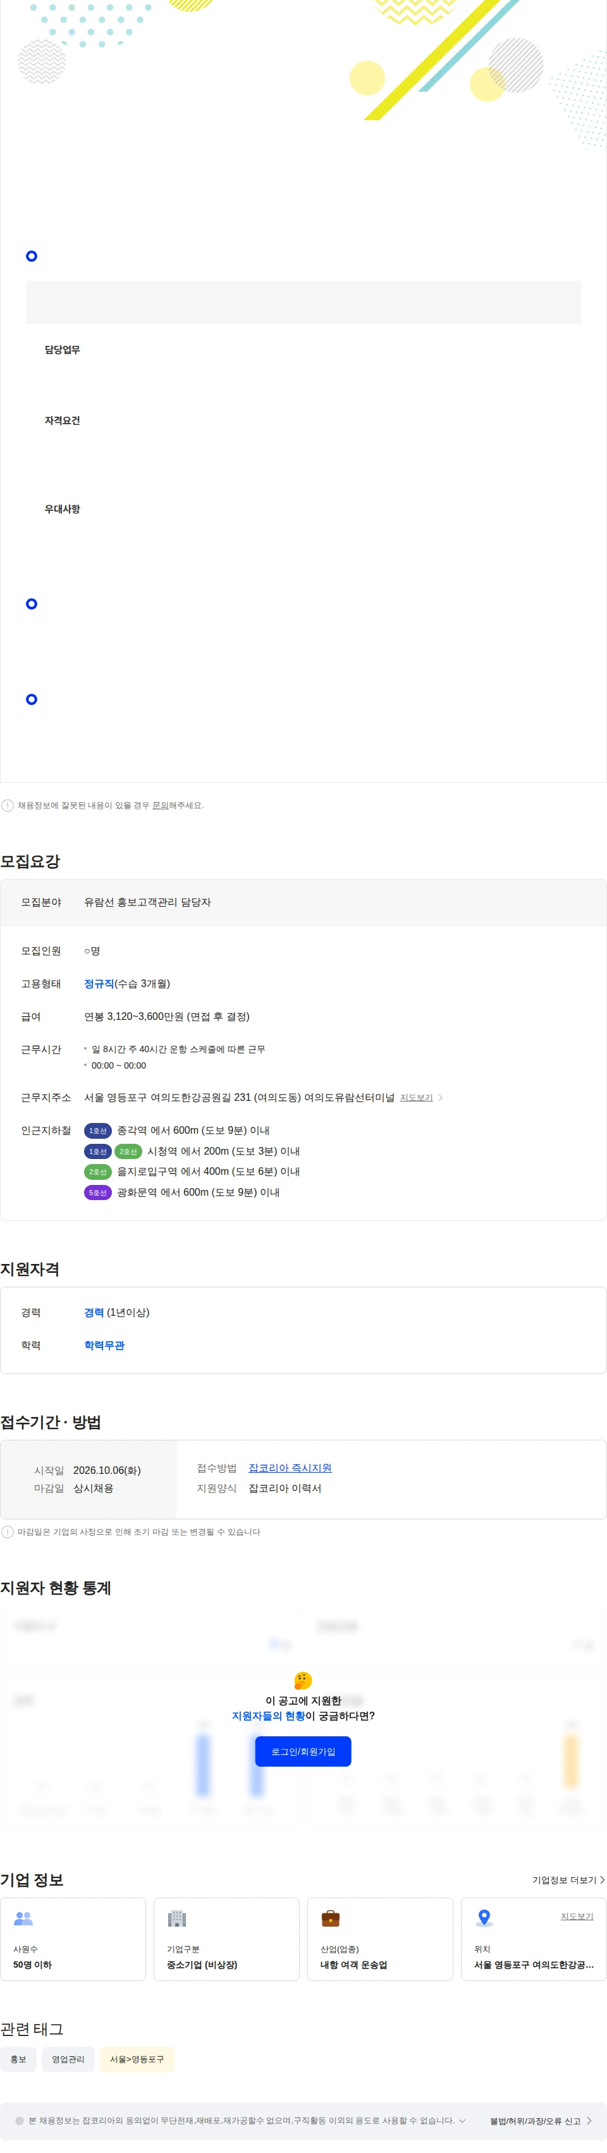
Task: Click 불법/허위/과장/오류 신고
Action: click(x=540, y=2121)
